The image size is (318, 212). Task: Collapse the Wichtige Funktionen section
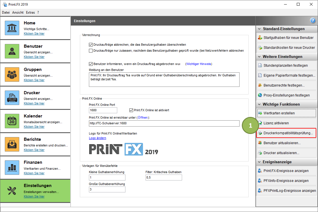[x=259, y=104]
